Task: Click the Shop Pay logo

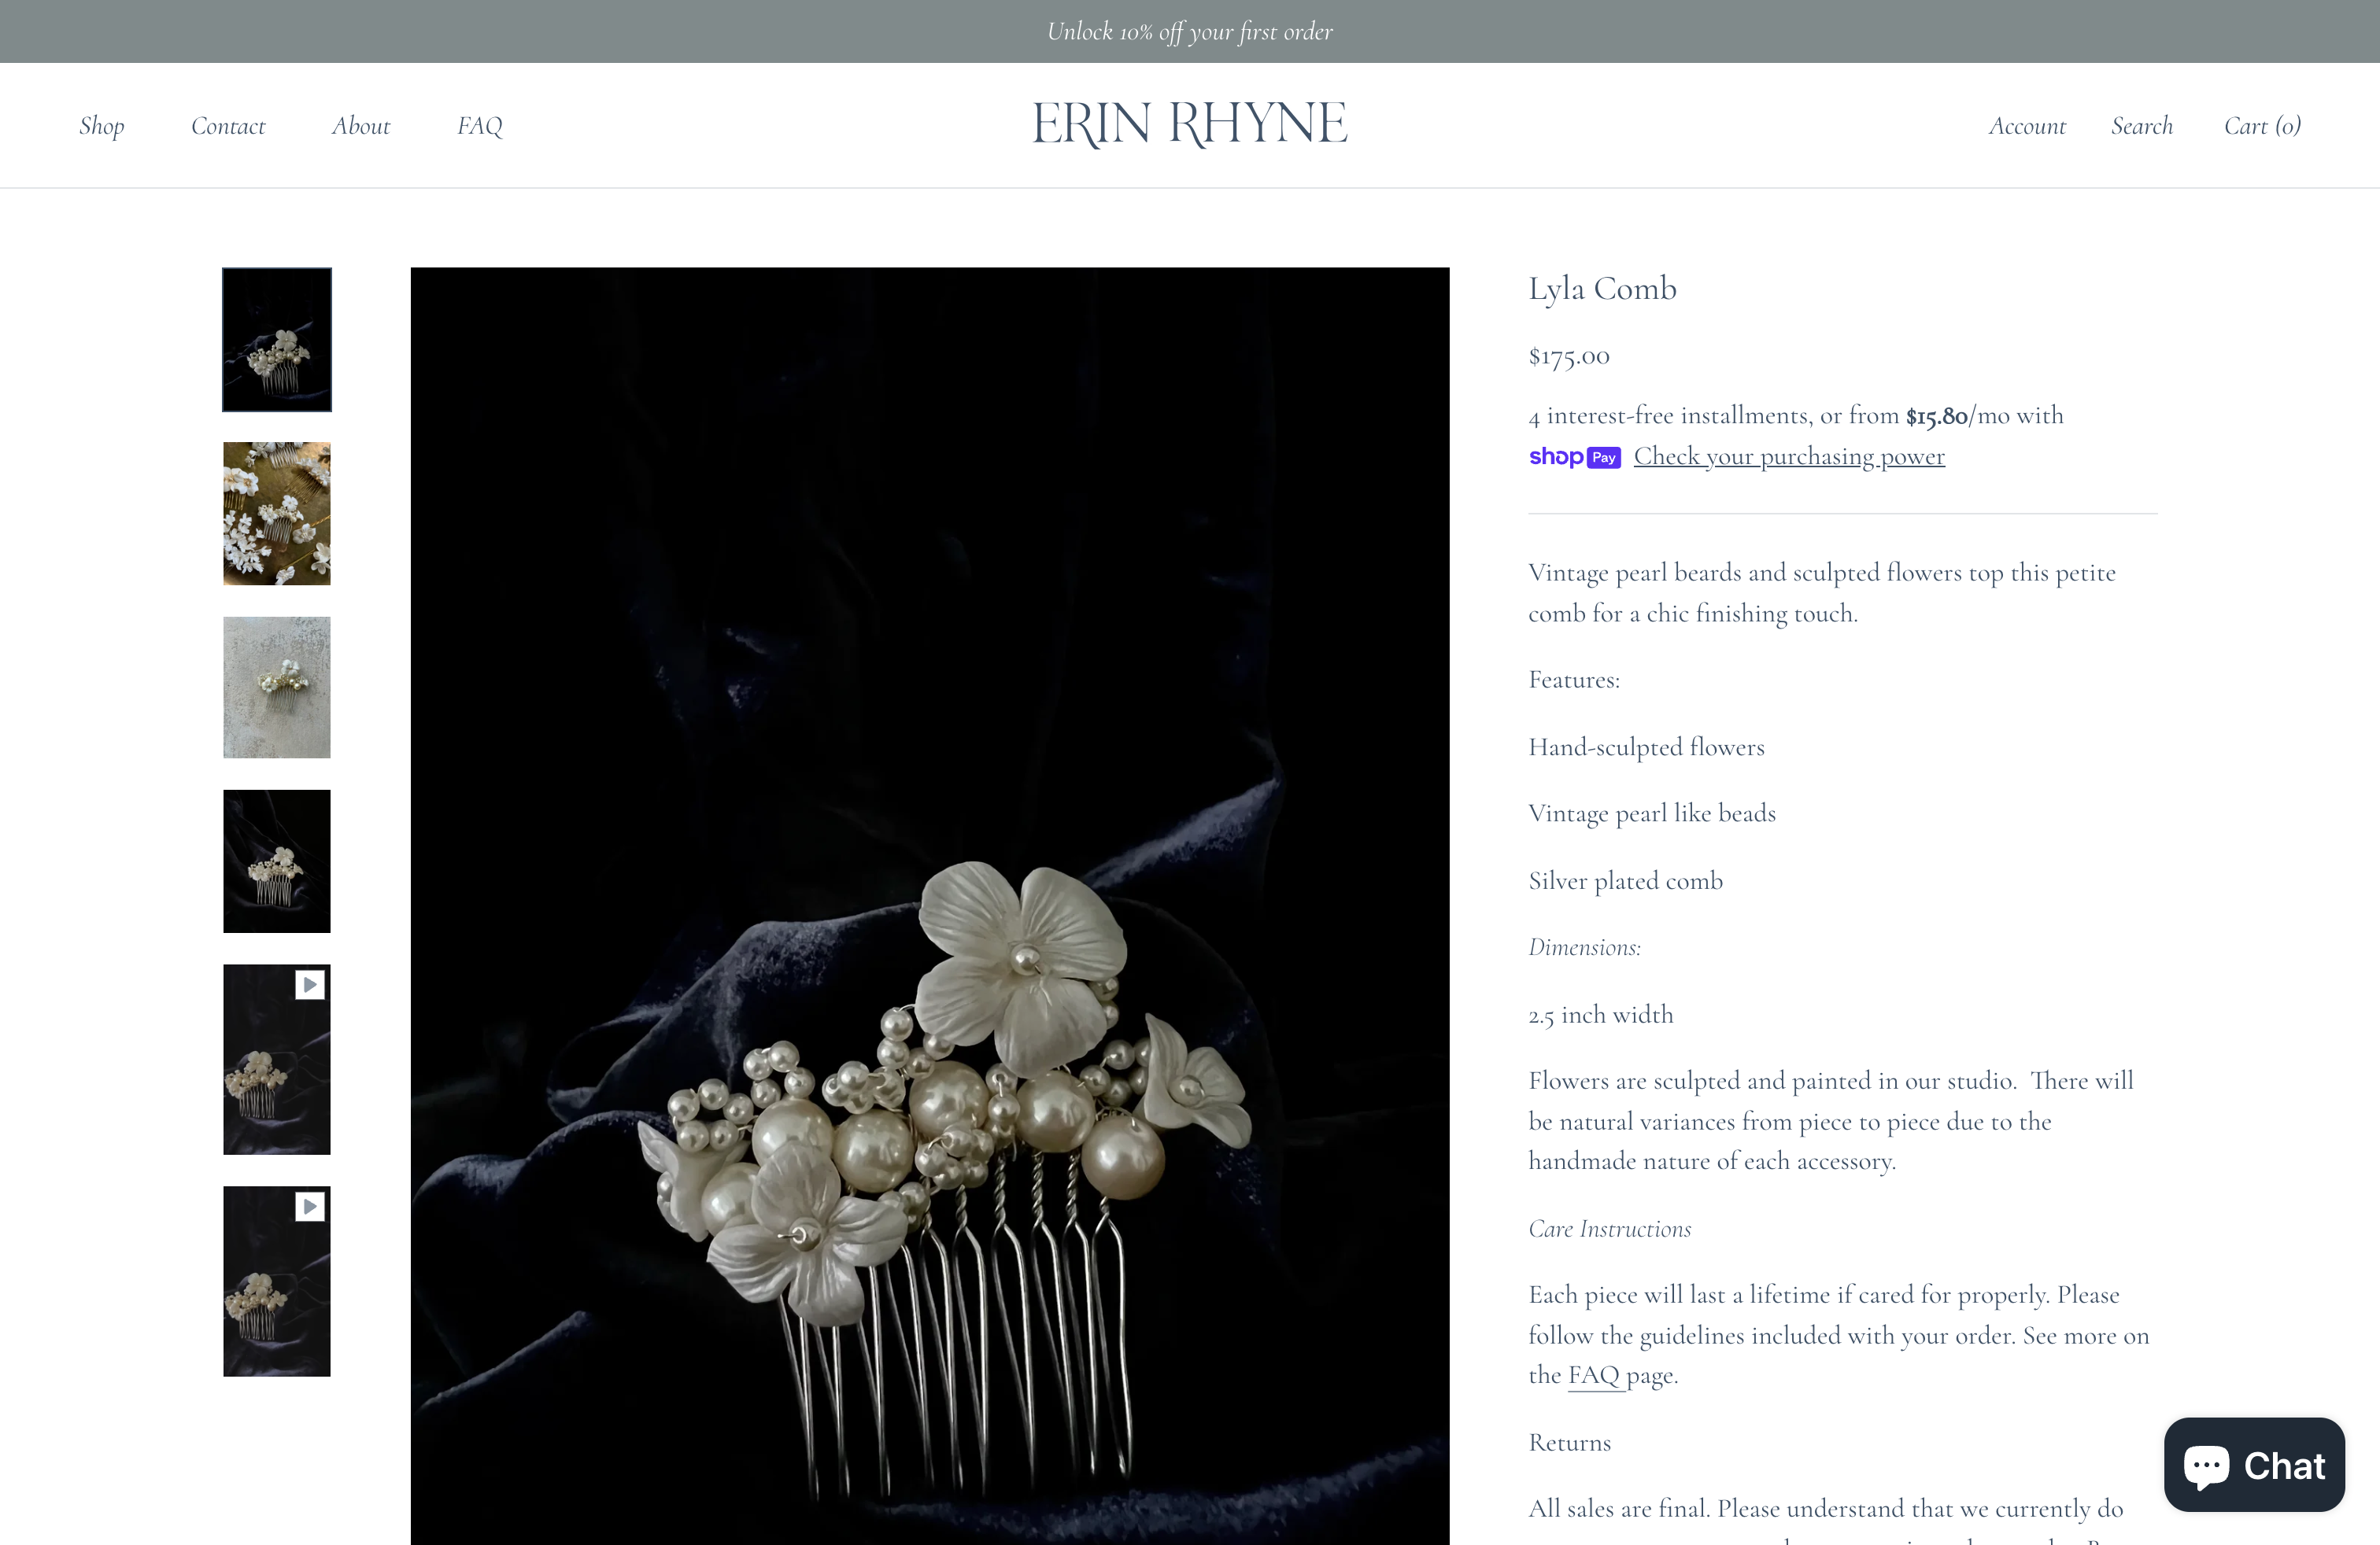Action: point(1574,457)
